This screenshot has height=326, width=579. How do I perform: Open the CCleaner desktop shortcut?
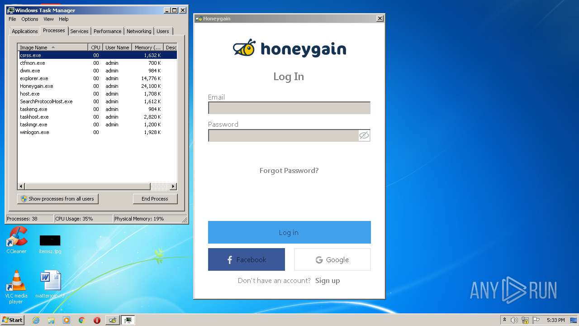[16, 240]
